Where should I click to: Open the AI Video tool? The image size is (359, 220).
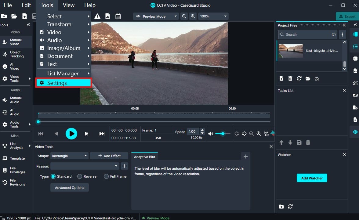coord(14,67)
